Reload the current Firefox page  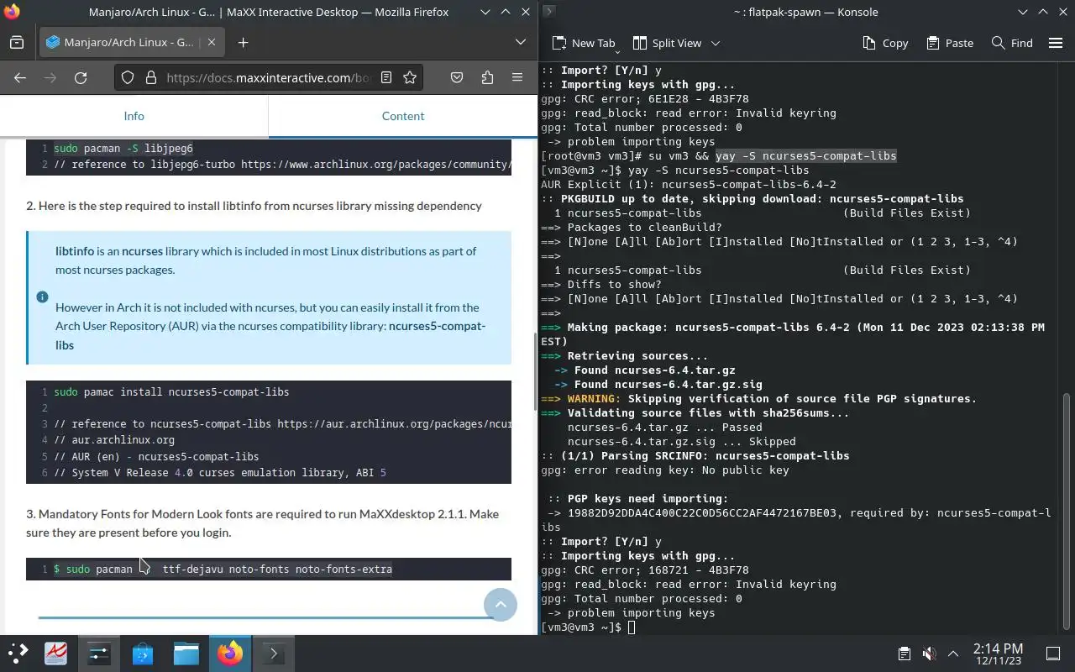tap(81, 77)
